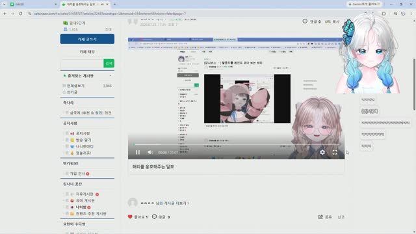Open comments with the bottom speech bubble icon
Screen dimensions: 416x234
click(155, 216)
